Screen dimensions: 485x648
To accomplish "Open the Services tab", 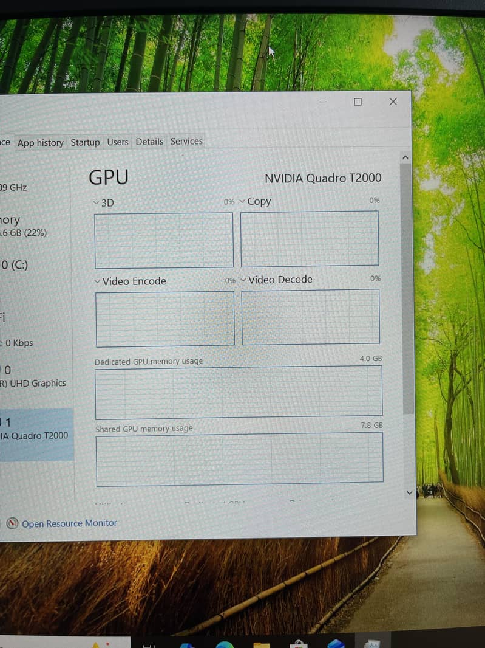I will coord(186,142).
